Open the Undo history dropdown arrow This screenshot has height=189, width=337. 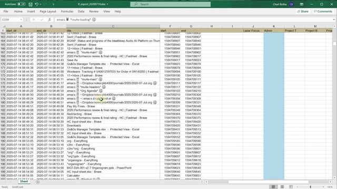40,4
